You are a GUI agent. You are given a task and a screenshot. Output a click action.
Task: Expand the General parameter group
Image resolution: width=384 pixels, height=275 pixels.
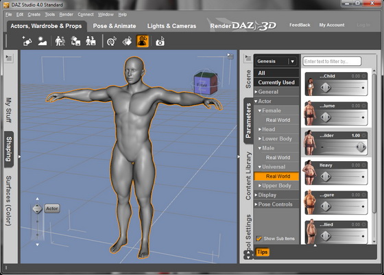[x=256, y=92]
